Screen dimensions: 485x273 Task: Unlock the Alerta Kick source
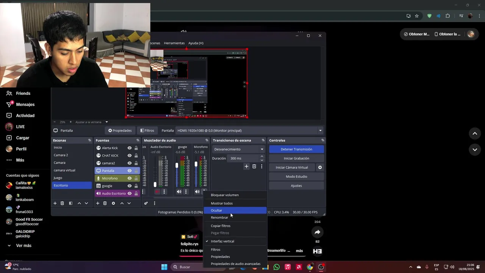click(136, 148)
